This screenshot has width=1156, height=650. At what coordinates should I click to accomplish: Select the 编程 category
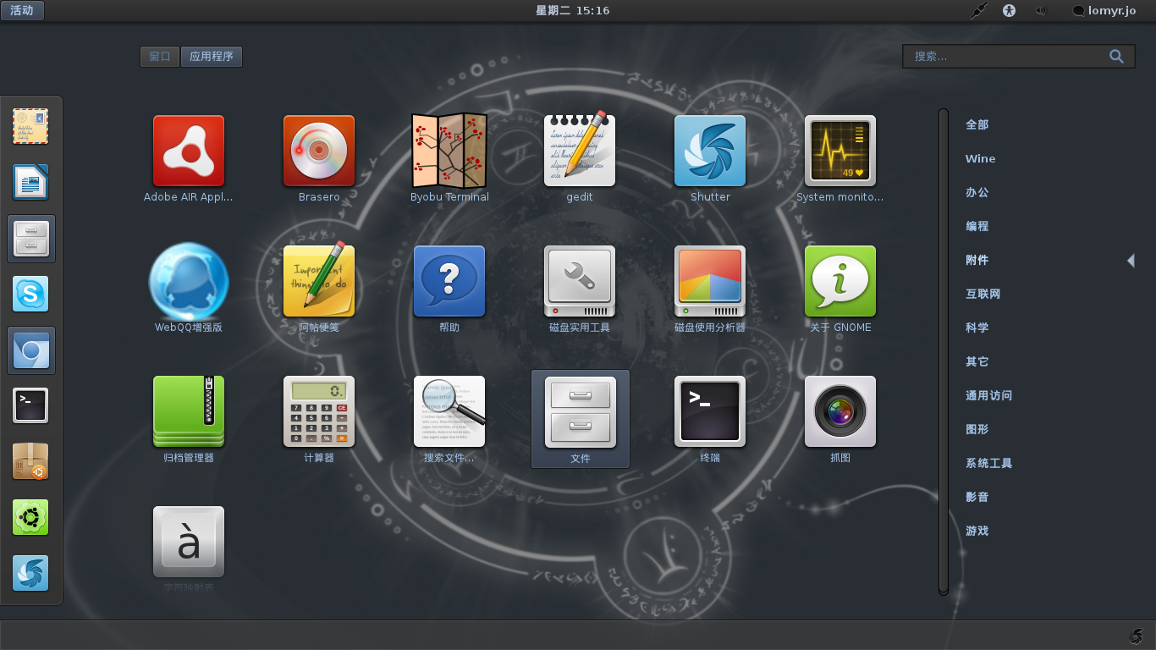(977, 226)
